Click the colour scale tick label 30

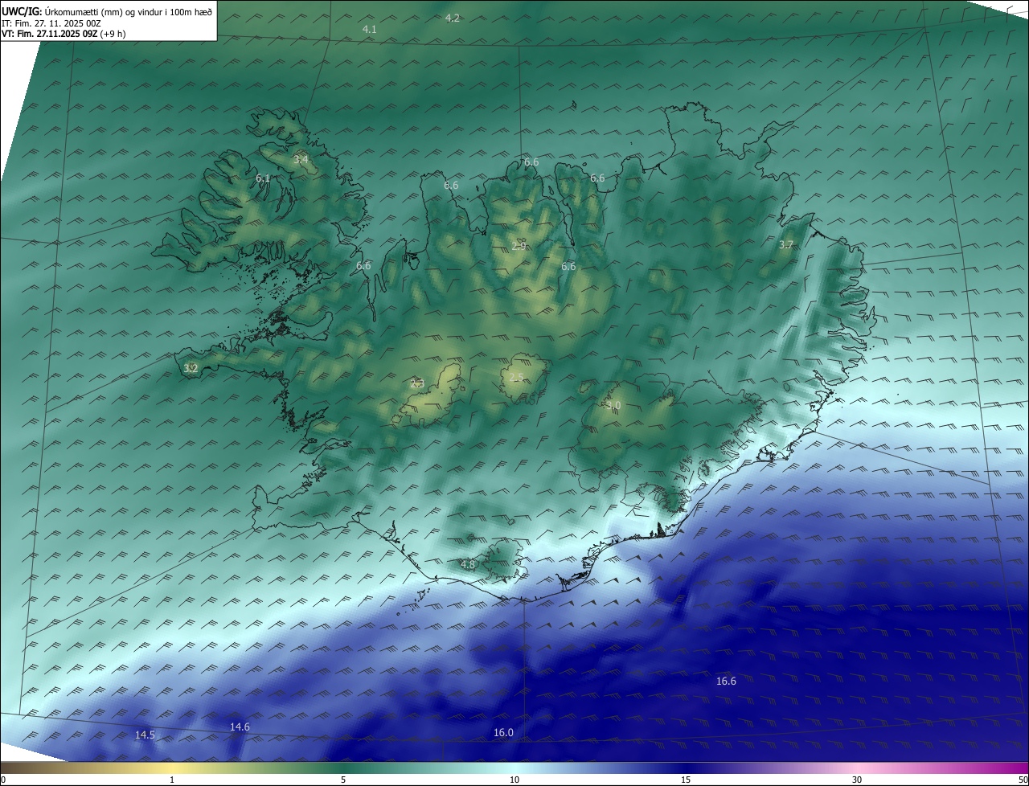coord(857,780)
